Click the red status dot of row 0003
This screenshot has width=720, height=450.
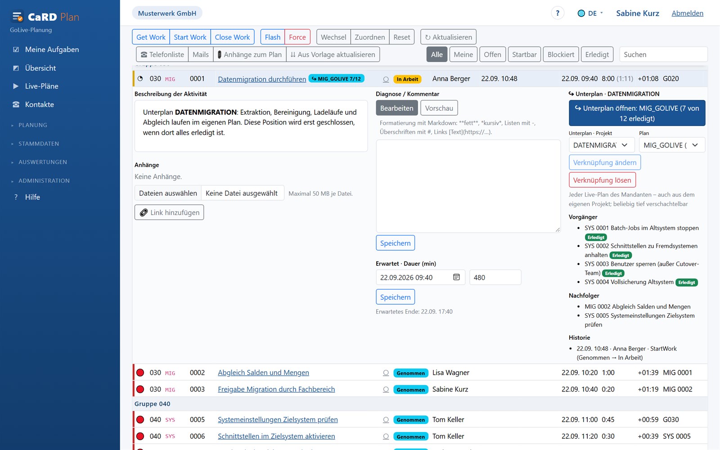tap(140, 389)
